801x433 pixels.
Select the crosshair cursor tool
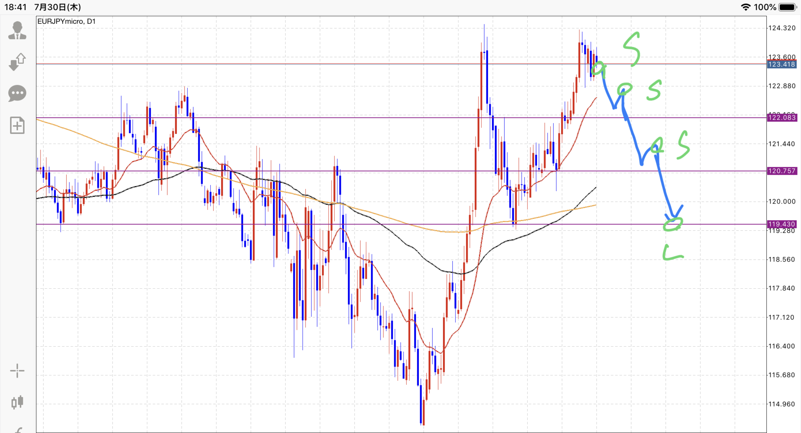coord(17,370)
